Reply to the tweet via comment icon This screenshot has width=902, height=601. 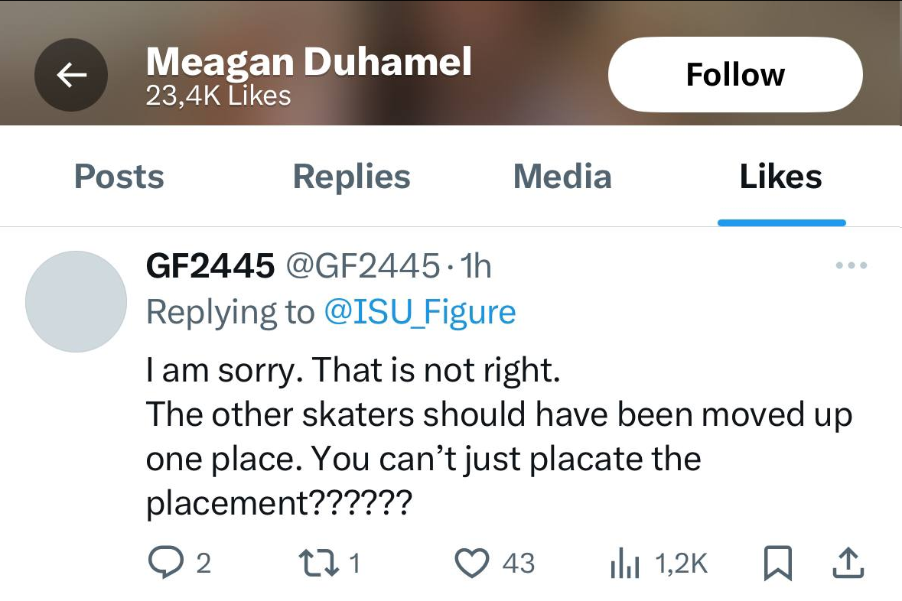click(x=162, y=564)
